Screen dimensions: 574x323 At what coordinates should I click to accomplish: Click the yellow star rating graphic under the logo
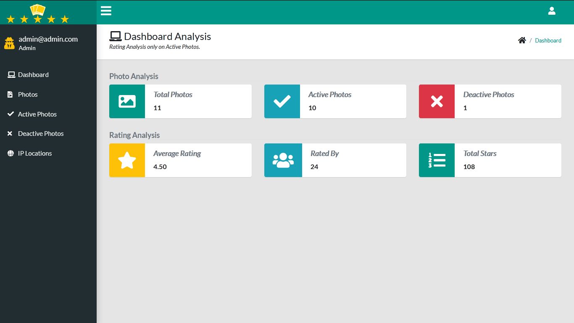click(x=37, y=19)
